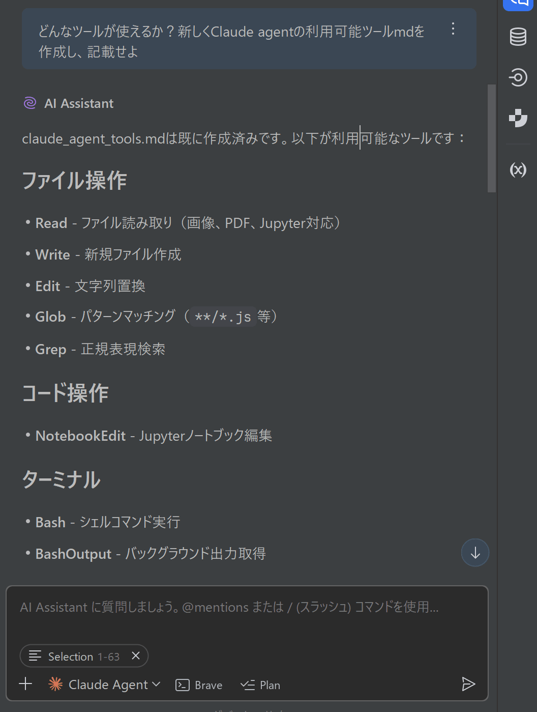Screen dimensions: 537x712
Task: Click the (x) expressions sidebar icon
Action: pos(518,170)
